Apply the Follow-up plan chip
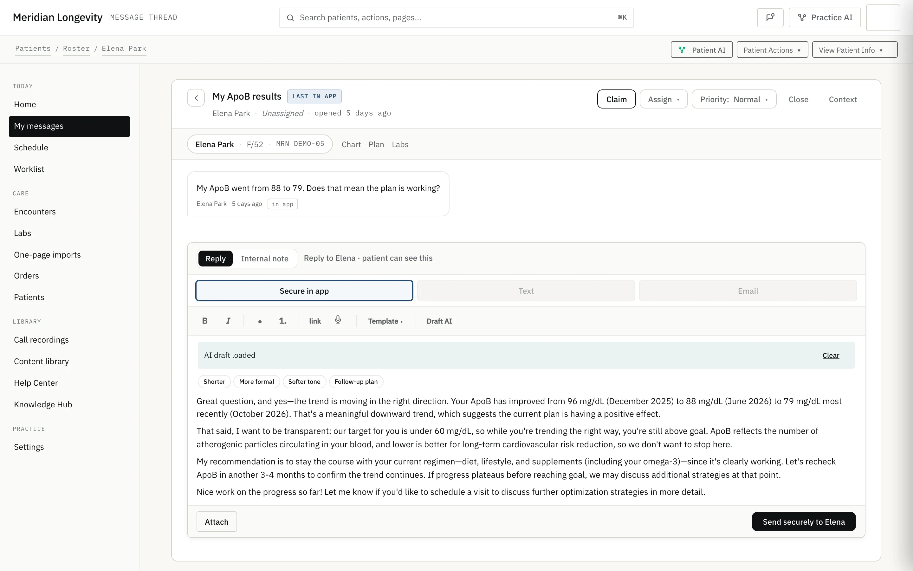This screenshot has height=571, width=913. [x=356, y=382]
